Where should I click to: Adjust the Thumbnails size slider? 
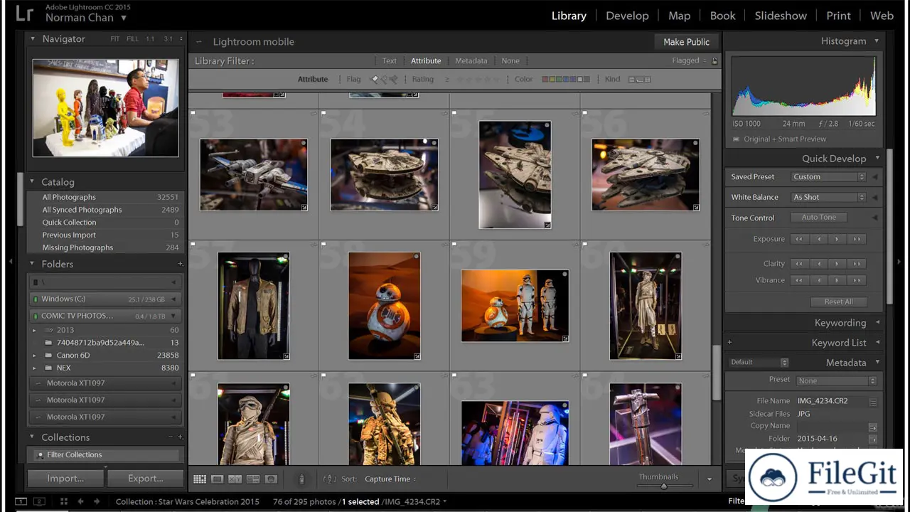664,486
